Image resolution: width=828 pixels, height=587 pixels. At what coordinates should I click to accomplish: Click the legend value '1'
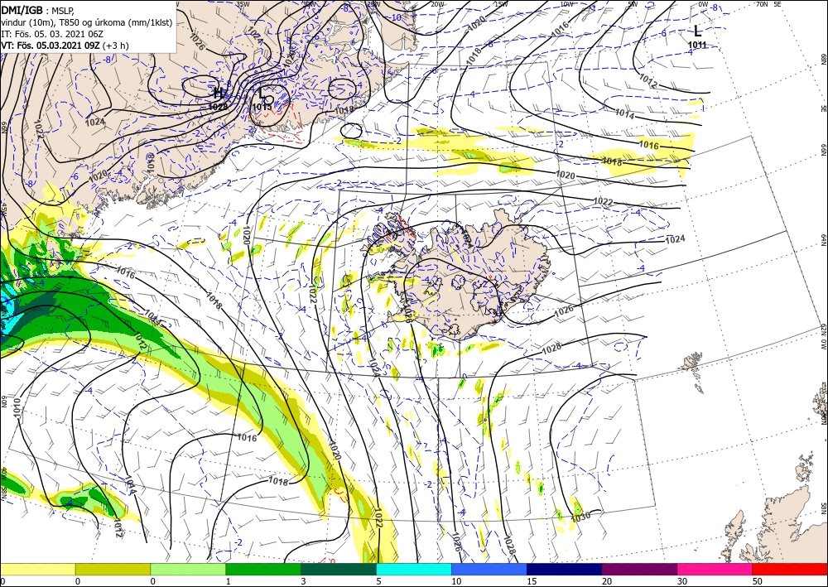coord(229,581)
